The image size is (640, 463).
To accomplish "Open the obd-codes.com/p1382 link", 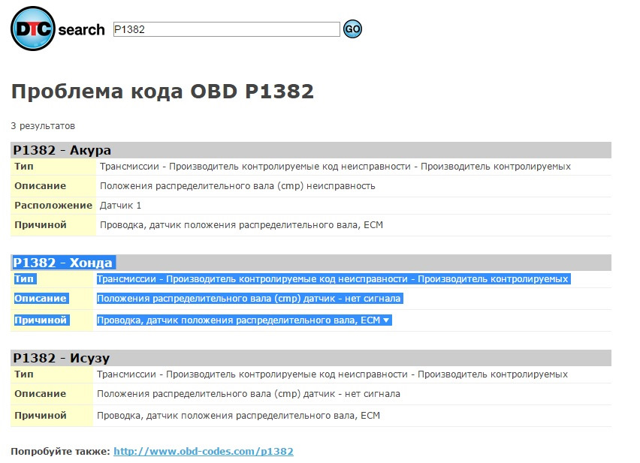I will click(x=204, y=451).
